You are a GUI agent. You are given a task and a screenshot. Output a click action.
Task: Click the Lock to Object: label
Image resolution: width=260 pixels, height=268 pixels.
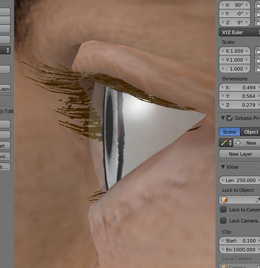point(238,190)
